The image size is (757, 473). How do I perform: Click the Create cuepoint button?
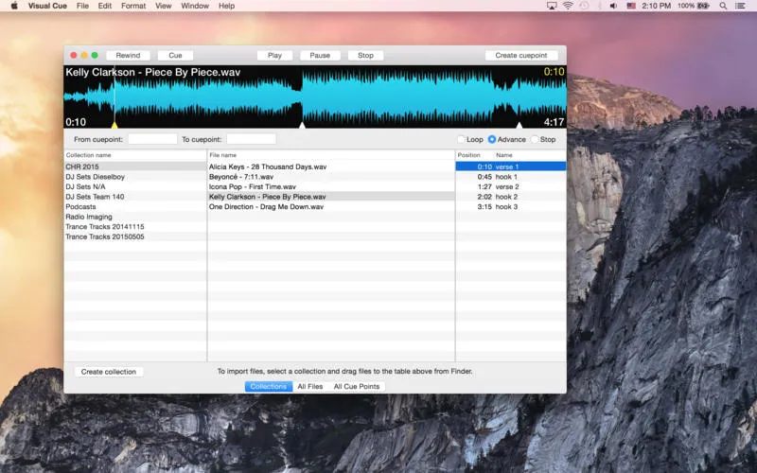[521, 55]
